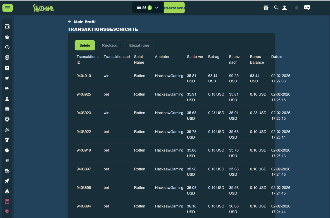Open the notifications bell

tap(297, 8)
